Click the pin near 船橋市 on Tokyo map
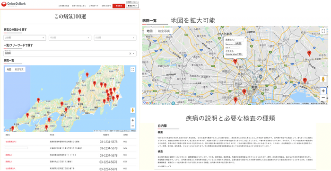The width and height of the screenshot is (331, 171). (305, 81)
